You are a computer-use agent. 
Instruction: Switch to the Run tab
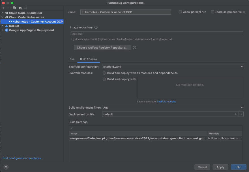72,59
